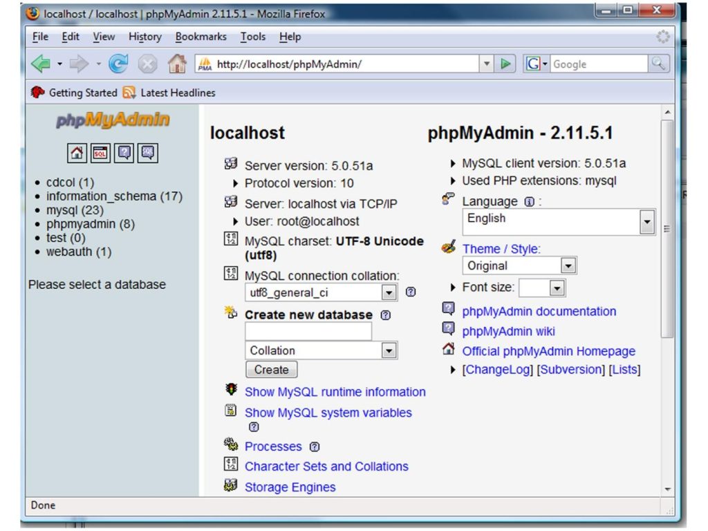Screen dimensions: 708x531
Task: Open the Language dropdown showing English
Action: [559, 222]
